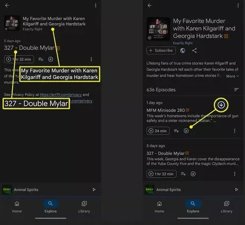245x225 pixels.
Task: Open episode options menu on left screen
Action: tap(91, 59)
